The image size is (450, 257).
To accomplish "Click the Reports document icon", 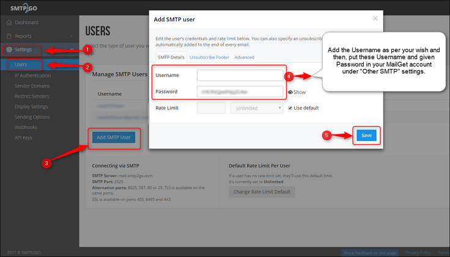I will 9,36.
